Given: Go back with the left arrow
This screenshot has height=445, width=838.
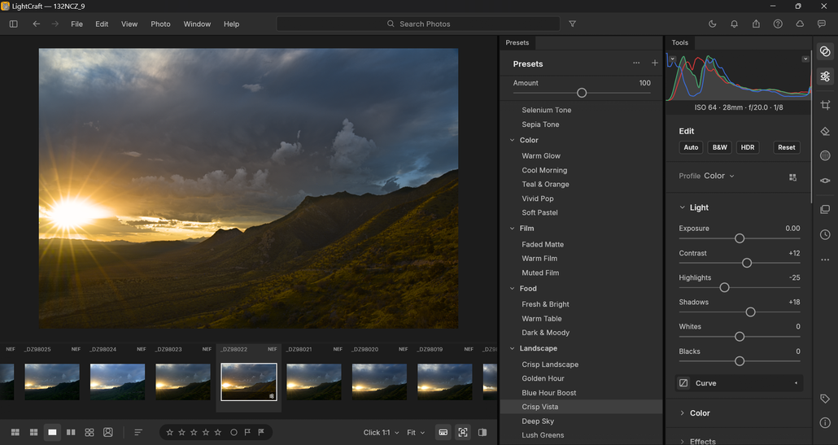Looking at the screenshot, I should 37,24.
